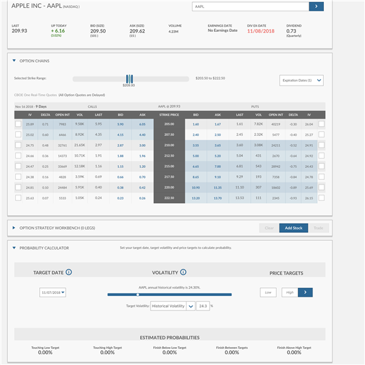
Task: Click the 24.3 target volatility field
Action: click(203, 306)
